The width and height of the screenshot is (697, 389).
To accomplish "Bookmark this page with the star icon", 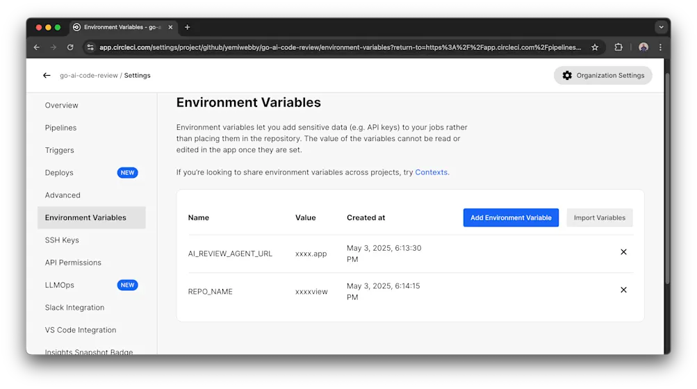I will click(x=595, y=47).
